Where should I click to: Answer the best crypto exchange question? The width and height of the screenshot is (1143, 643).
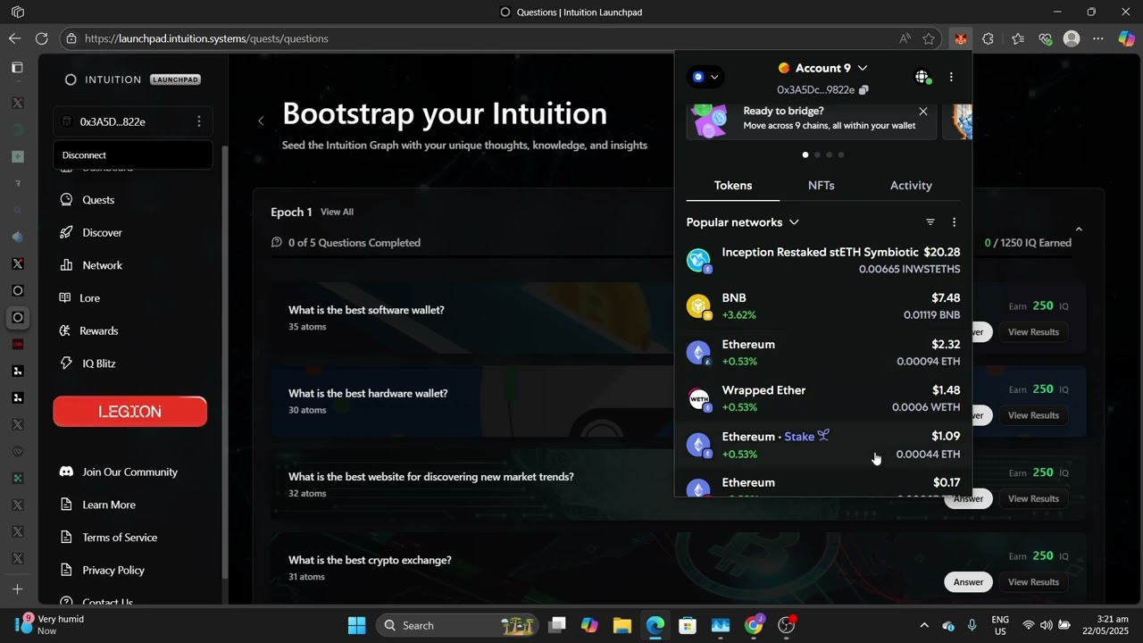coord(968,582)
